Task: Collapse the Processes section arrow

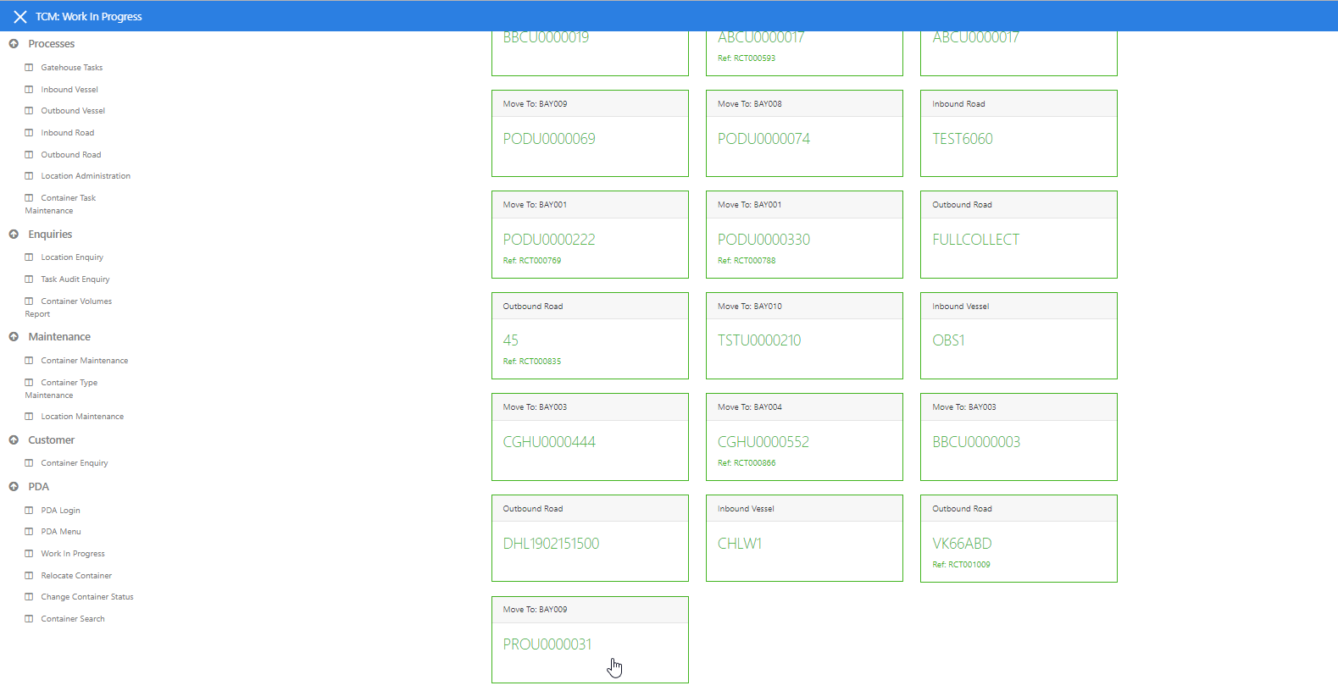Action: tap(14, 44)
